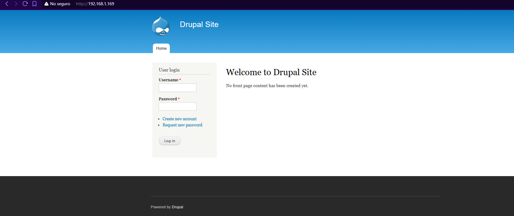The image size is (514, 216).
Task: Select the address bar URL 192.168.1.169
Action: [x=95, y=4]
